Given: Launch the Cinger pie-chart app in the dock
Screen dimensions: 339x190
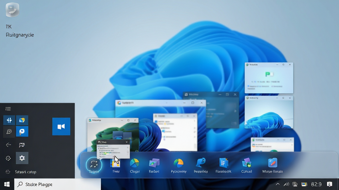Looking at the screenshot, I should pyautogui.click(x=134, y=166).
